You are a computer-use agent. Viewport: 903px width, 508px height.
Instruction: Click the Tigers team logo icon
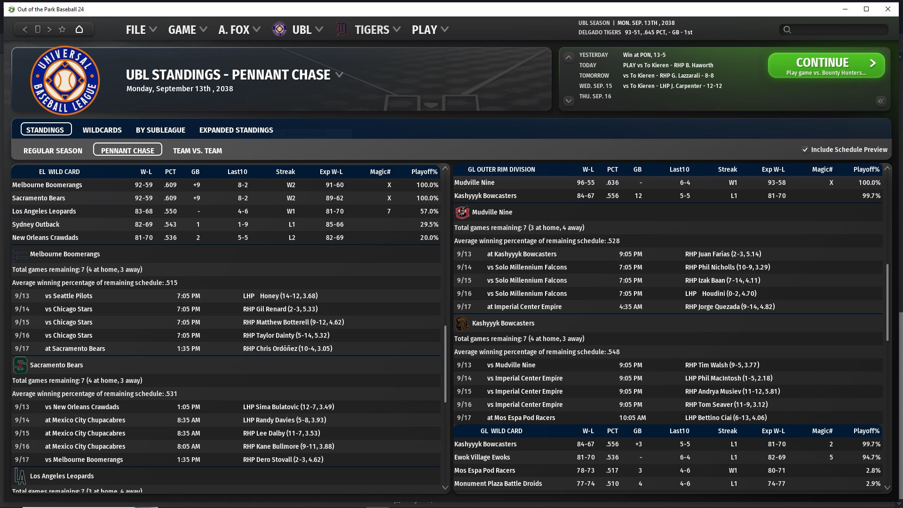(342, 30)
